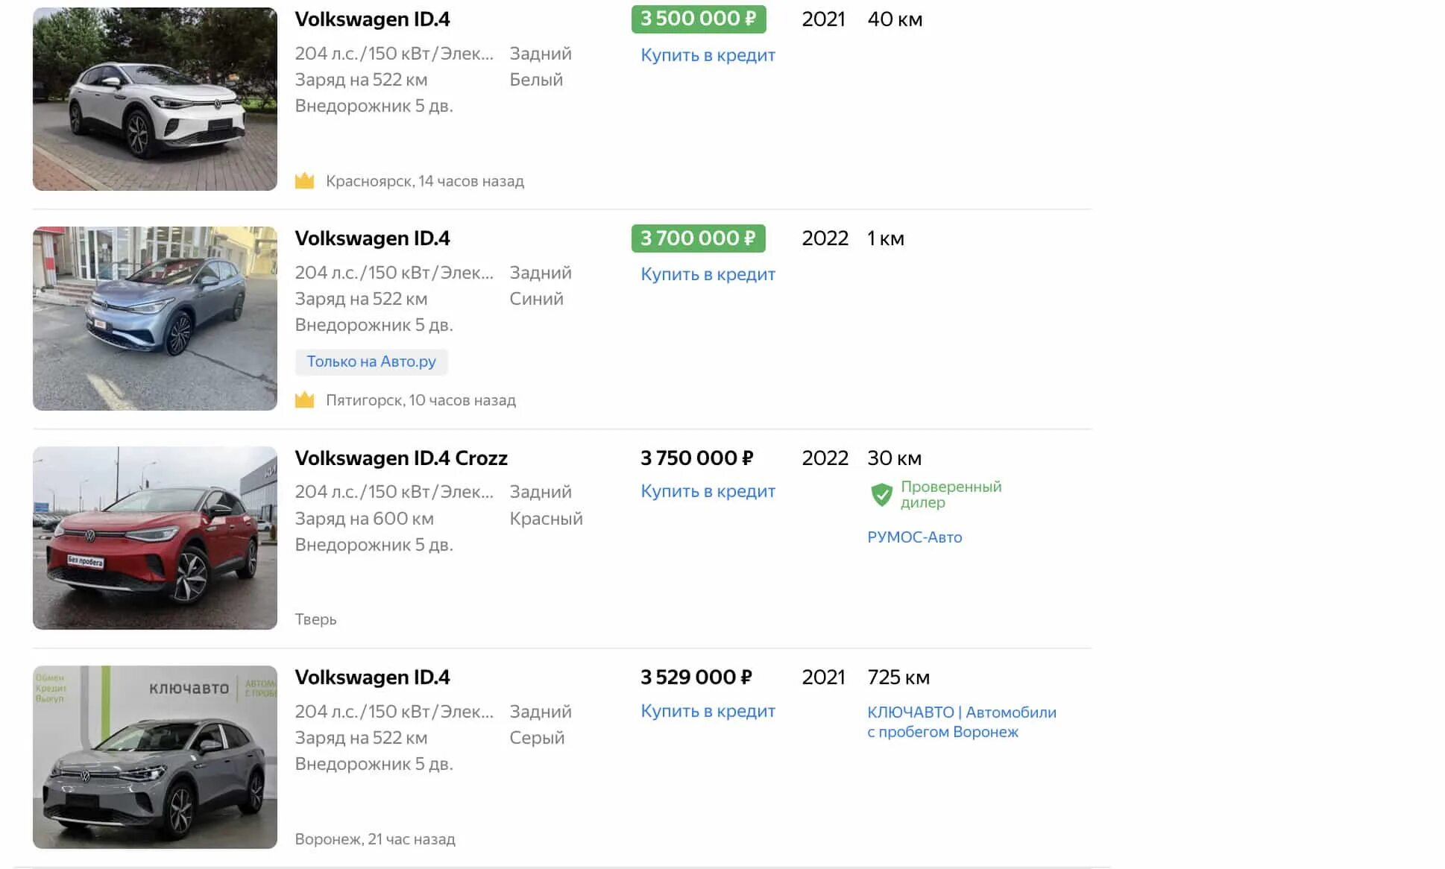Open the blue Volkswagen ID.4 photo
Viewport: 1445px width, 869px height.
tap(155, 318)
